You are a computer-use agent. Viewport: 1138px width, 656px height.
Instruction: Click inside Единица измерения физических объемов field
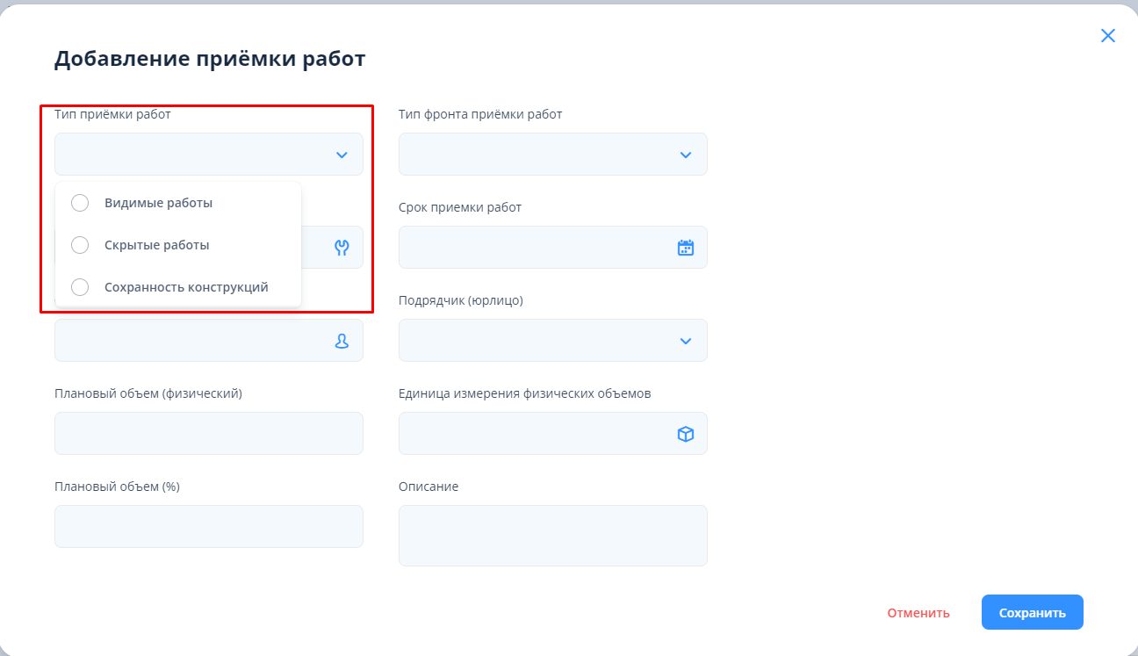tap(536, 434)
